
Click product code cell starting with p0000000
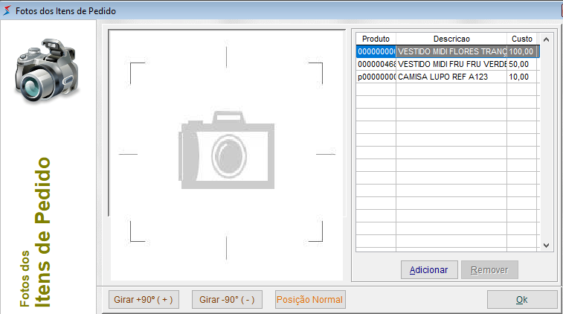click(376, 77)
